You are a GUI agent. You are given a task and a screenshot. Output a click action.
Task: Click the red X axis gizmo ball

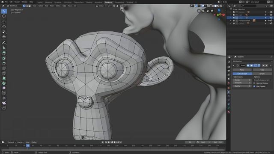[223, 15]
